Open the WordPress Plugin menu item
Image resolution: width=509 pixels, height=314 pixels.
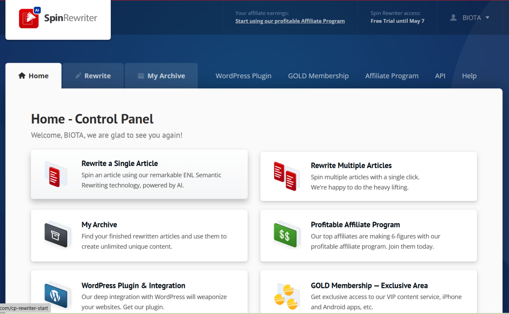click(x=243, y=76)
